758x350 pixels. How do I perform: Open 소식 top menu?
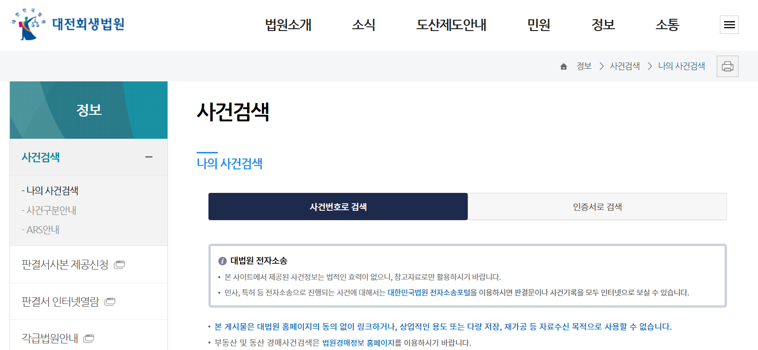364,24
